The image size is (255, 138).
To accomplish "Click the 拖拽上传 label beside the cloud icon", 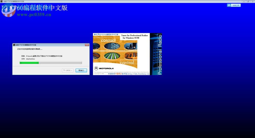I will pyautogui.click(x=236, y=5).
